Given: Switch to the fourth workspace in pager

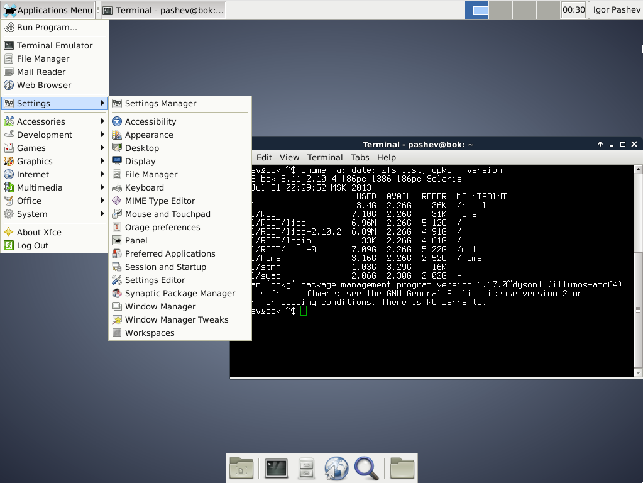Looking at the screenshot, I should [548, 10].
